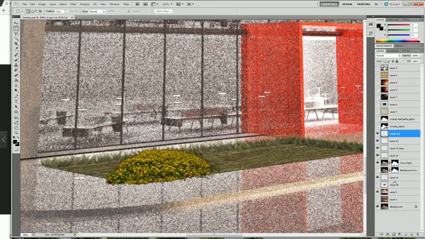Switch to the PAINTING workspace
Screen dimensions: 425x239
tap(363, 4)
